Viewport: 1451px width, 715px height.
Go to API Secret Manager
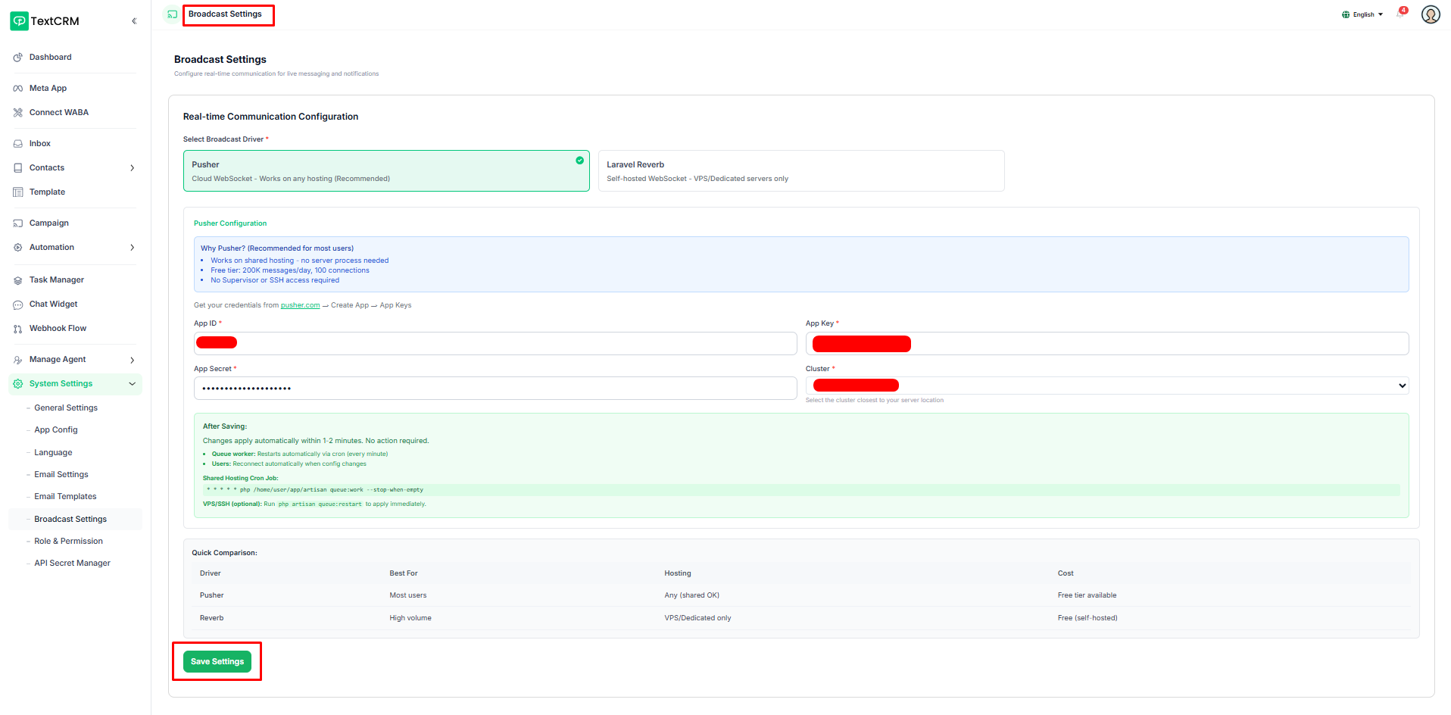(x=72, y=564)
